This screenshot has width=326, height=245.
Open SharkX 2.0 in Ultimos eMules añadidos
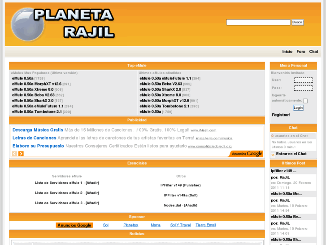[160, 89]
